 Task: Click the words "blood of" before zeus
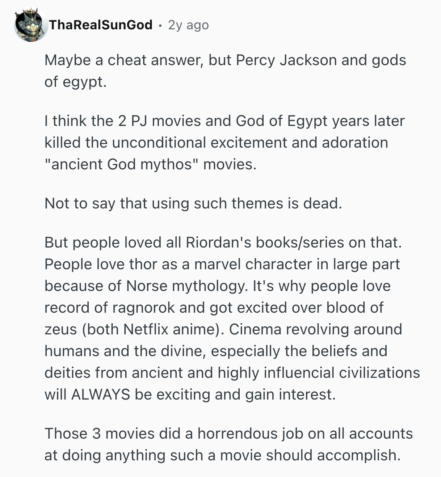point(354,308)
